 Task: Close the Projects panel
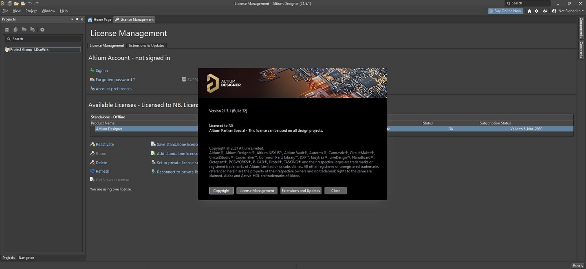(82, 19)
